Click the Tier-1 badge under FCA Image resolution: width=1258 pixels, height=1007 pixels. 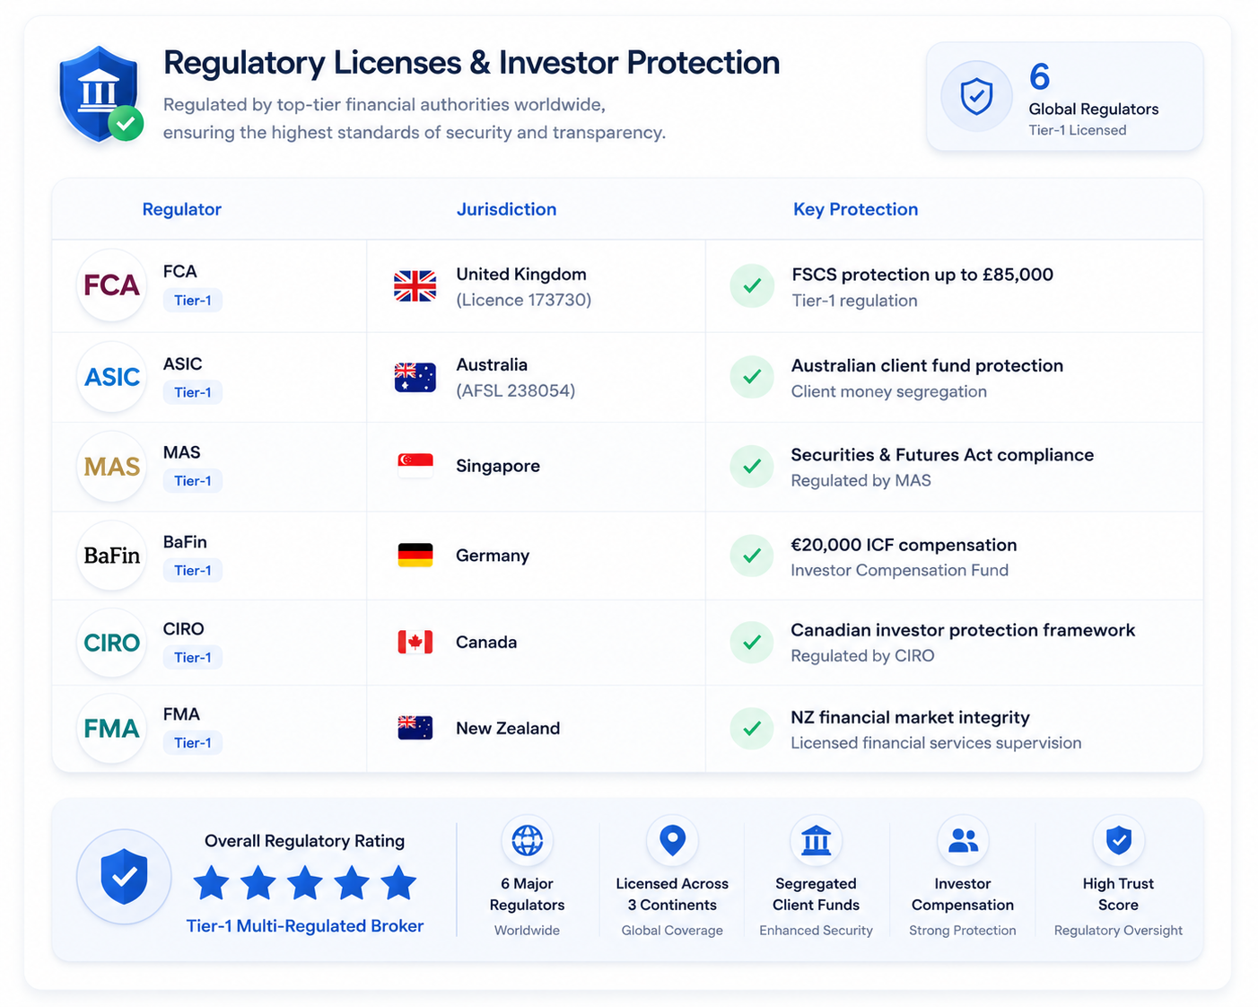click(x=193, y=301)
